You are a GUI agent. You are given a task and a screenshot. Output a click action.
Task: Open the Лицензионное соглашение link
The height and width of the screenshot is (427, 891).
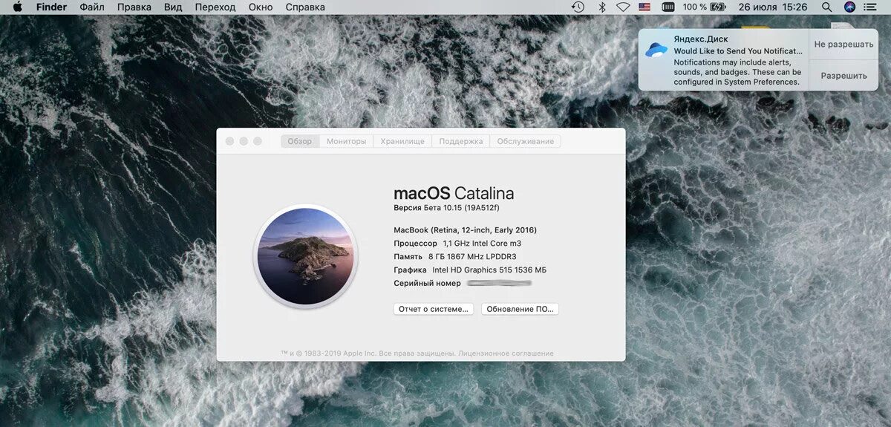click(506, 353)
